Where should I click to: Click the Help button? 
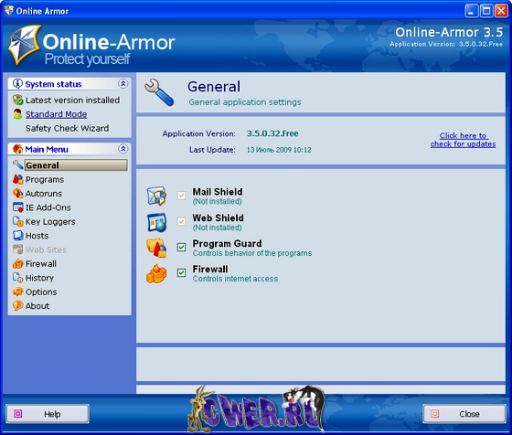48,414
